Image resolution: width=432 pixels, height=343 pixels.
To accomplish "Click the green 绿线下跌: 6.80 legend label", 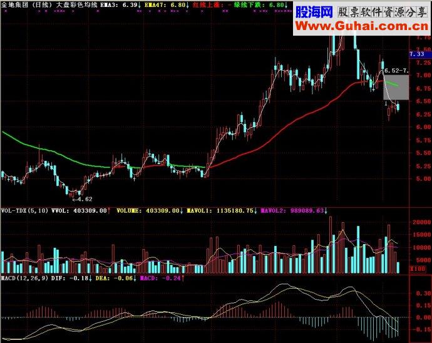I will 260,4.
